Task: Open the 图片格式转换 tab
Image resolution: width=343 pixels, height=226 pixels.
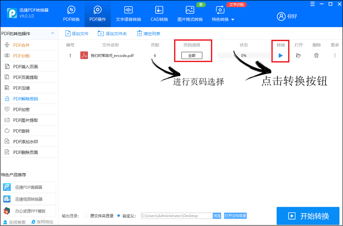Action: (190, 14)
